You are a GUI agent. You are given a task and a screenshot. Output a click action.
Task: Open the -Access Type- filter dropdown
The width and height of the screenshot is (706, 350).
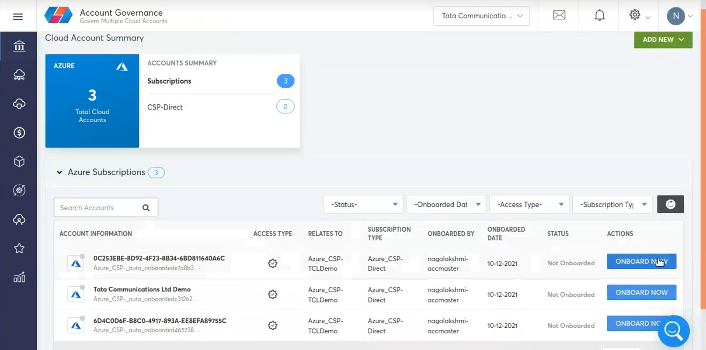(x=529, y=204)
